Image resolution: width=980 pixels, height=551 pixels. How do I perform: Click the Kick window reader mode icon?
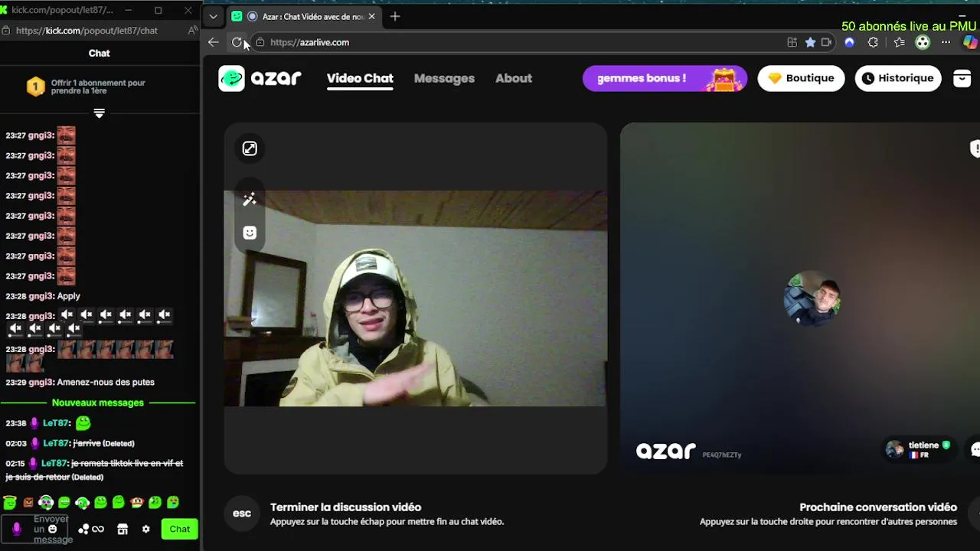click(192, 31)
